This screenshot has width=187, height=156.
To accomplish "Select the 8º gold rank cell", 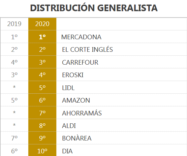I will tap(42, 126).
